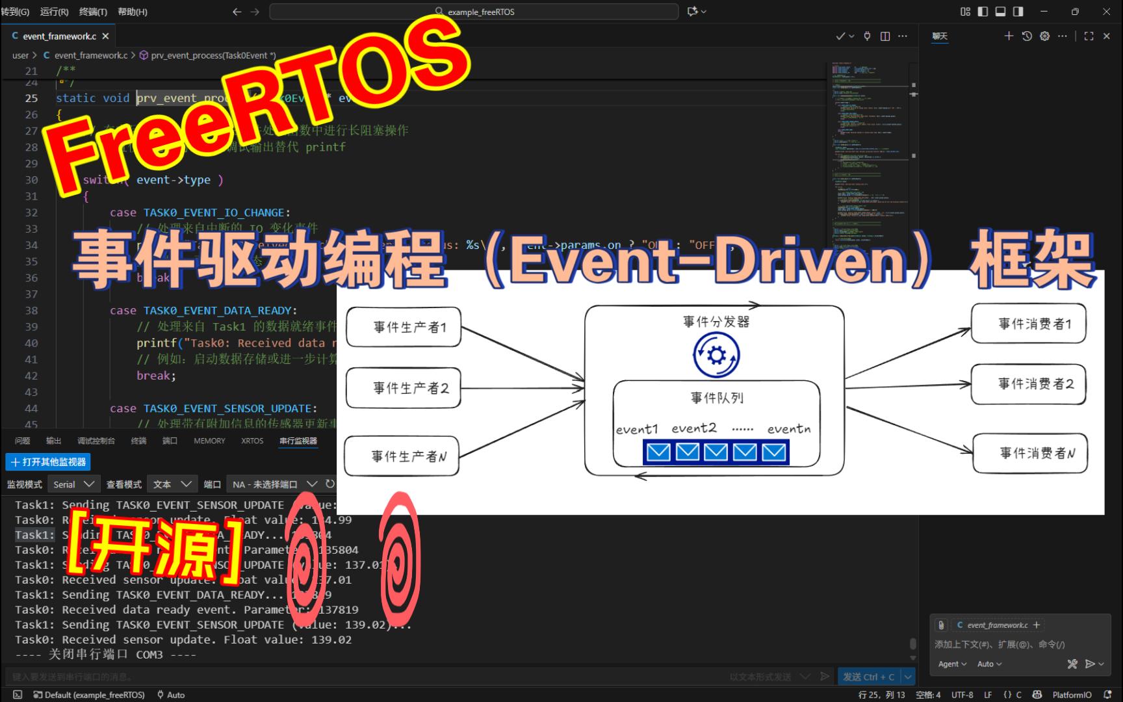The width and height of the screenshot is (1123, 702).
Task: Switch to the 输出 panel tab
Action: coord(54,441)
